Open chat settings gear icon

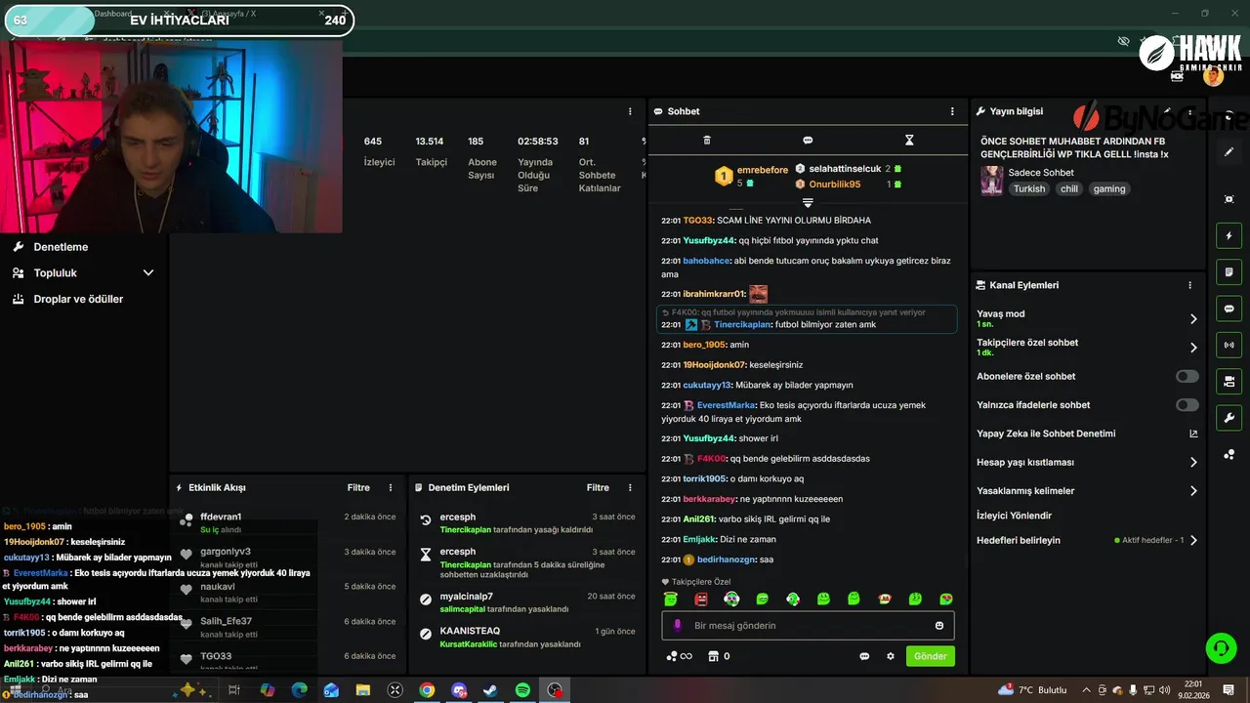click(890, 656)
